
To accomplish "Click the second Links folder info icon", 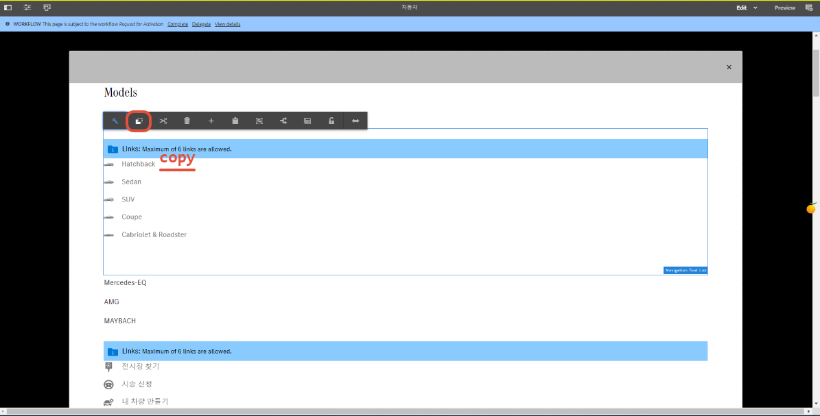I will (x=113, y=351).
